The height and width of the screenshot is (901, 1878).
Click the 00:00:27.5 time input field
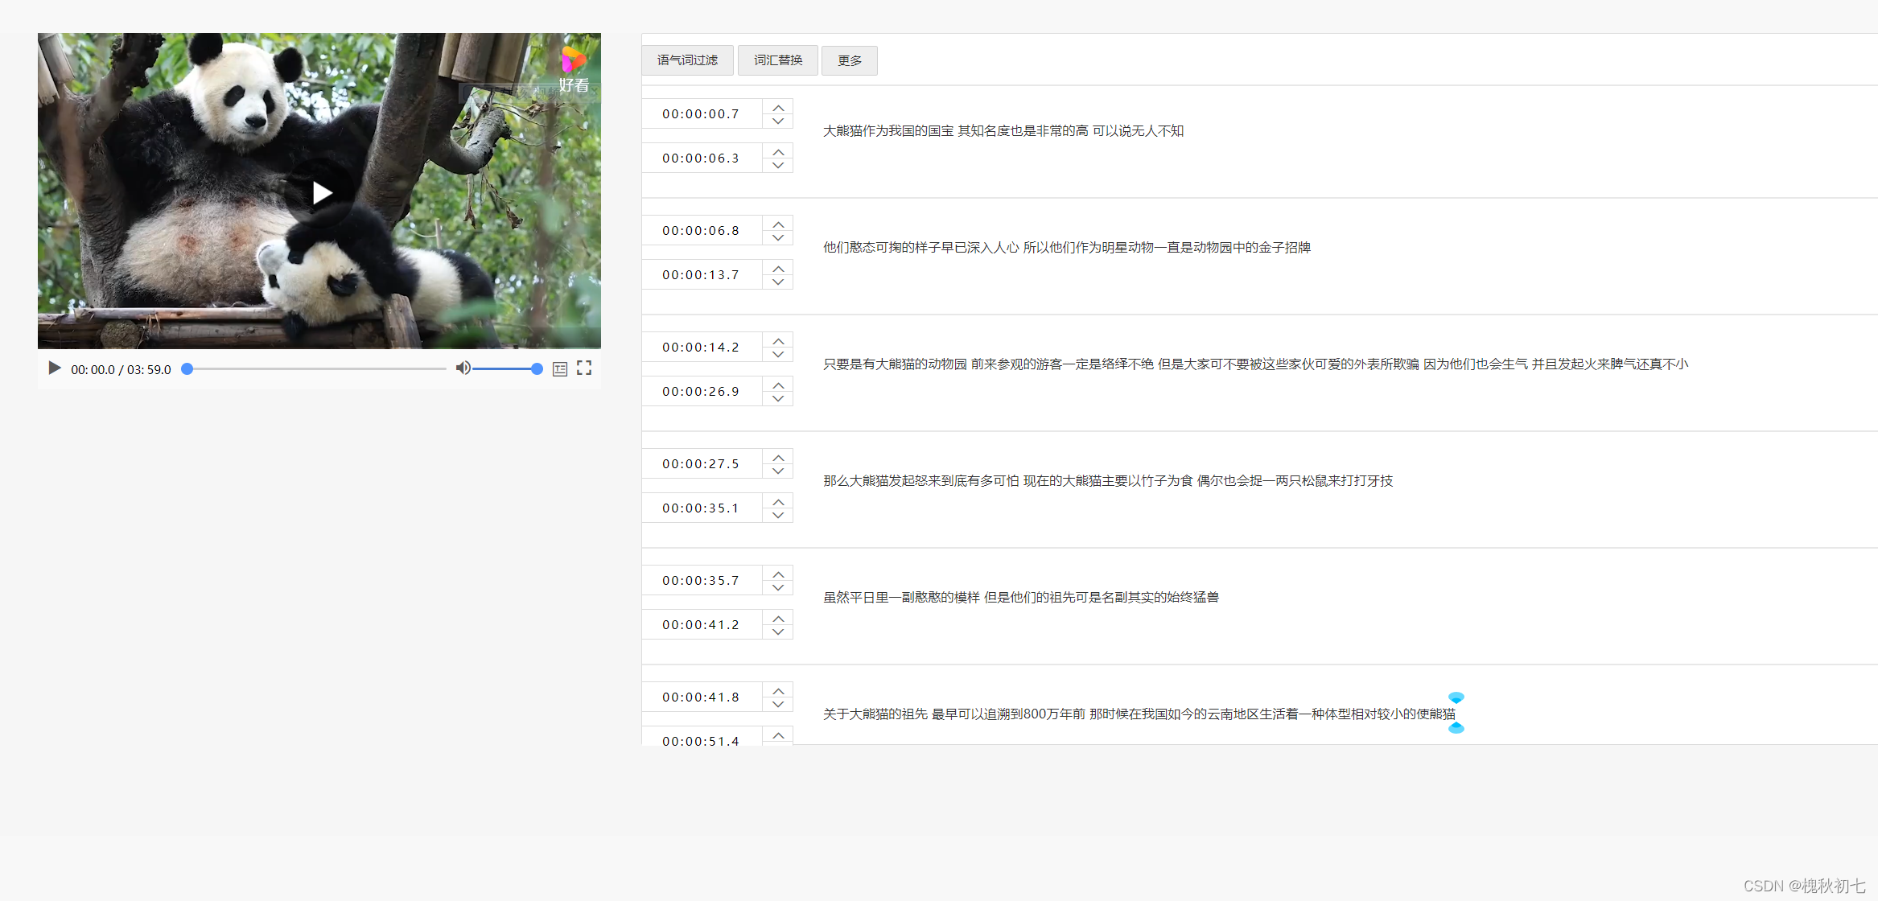[701, 464]
